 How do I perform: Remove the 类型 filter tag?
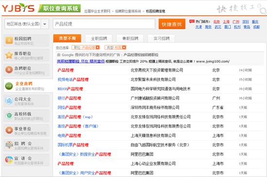(124, 48)
